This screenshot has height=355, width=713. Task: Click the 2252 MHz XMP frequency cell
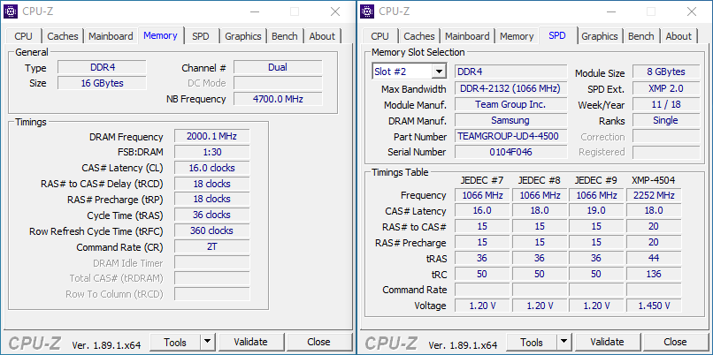[x=654, y=195]
